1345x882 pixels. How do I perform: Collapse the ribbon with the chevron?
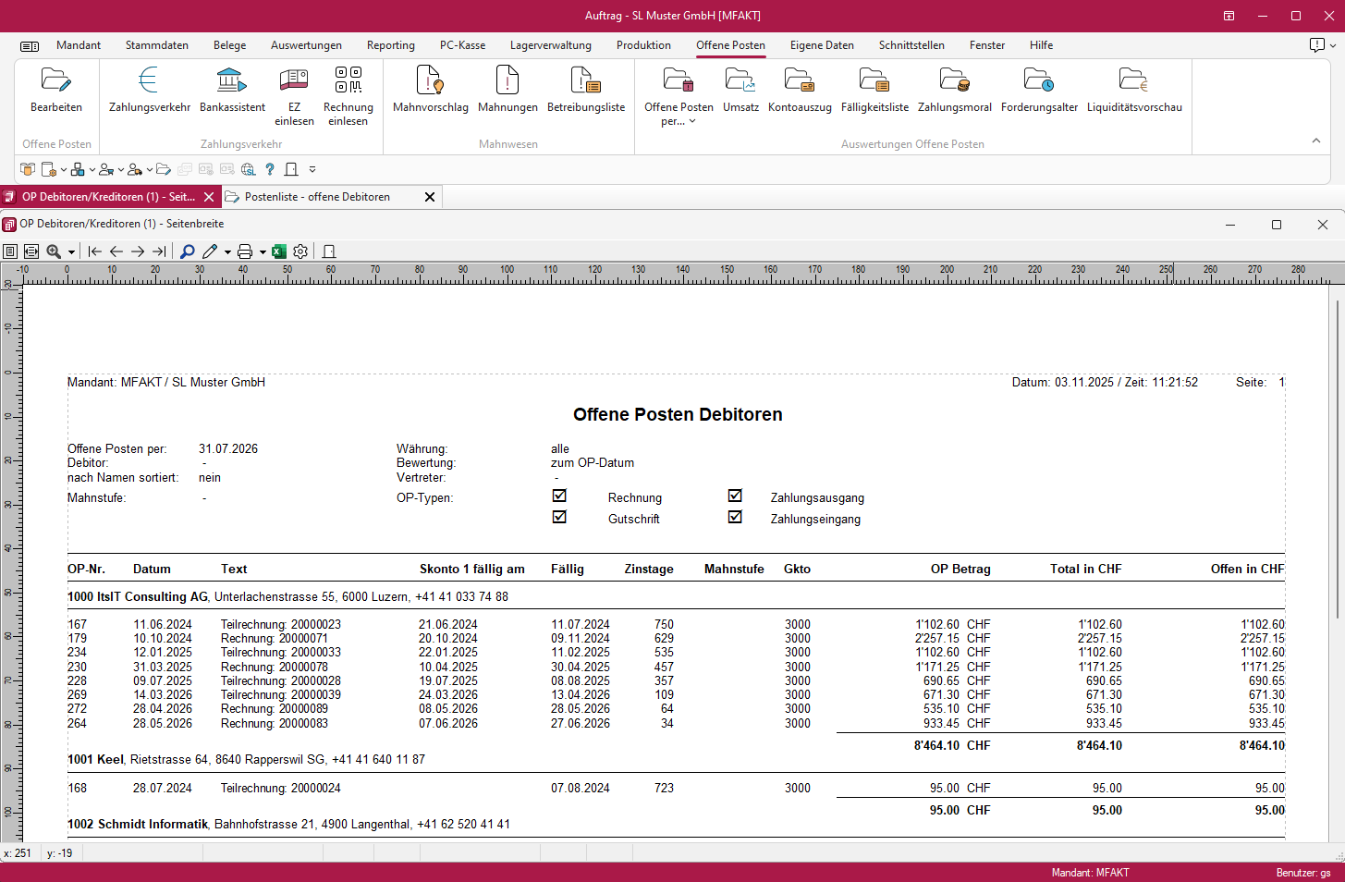click(1315, 141)
